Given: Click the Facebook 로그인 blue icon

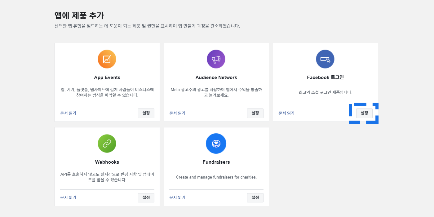Looking at the screenshot, I should (325, 59).
